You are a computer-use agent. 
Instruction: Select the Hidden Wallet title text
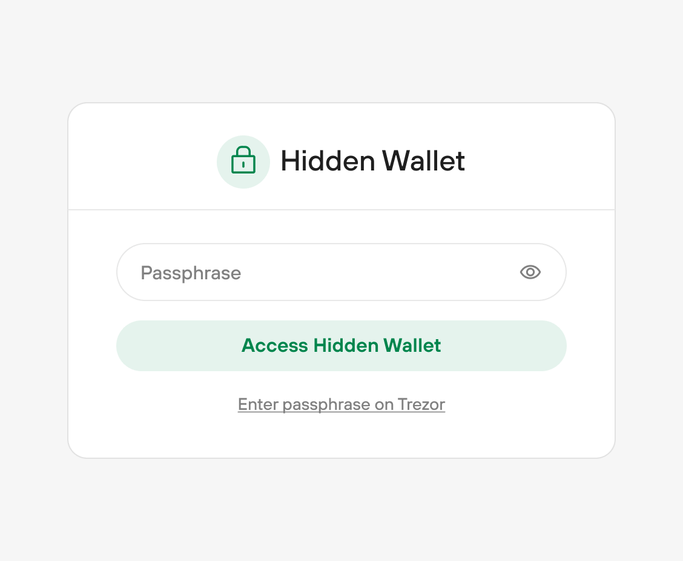pyautogui.click(x=373, y=161)
